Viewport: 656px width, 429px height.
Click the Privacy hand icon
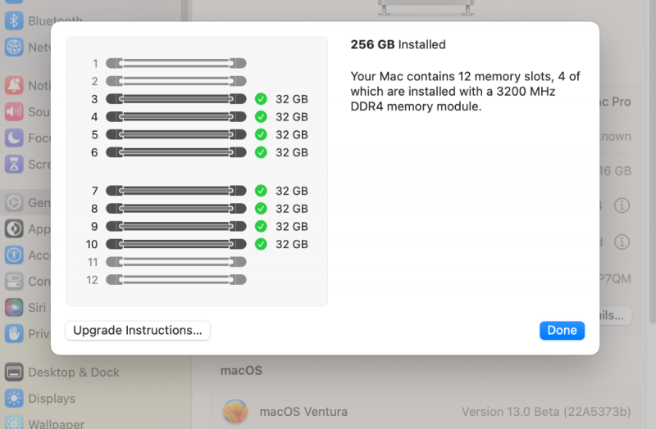14,333
